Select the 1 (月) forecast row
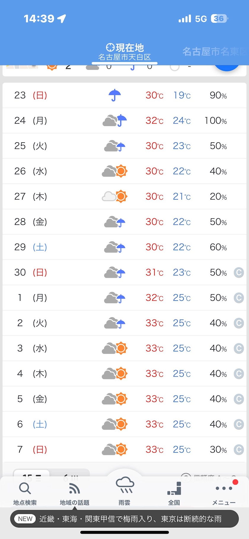 click(x=124, y=298)
